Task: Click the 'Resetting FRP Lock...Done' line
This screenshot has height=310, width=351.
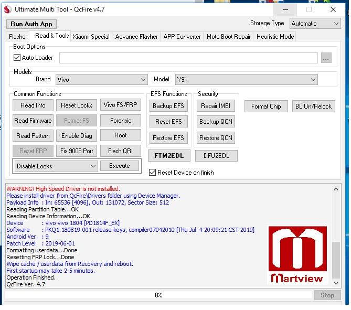Action: pos(40,257)
